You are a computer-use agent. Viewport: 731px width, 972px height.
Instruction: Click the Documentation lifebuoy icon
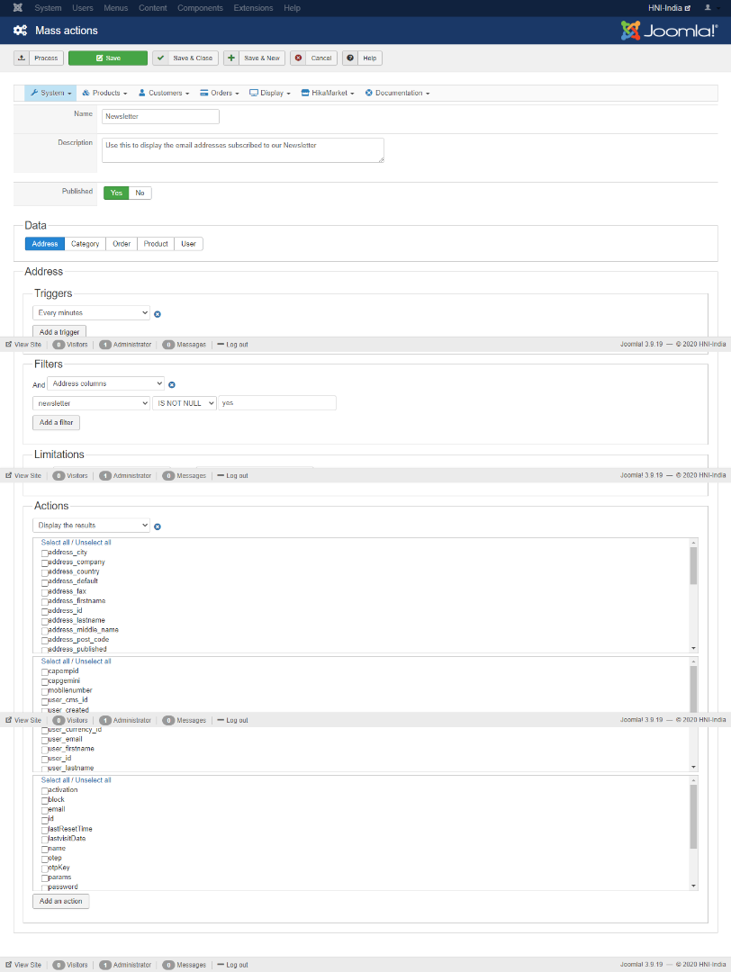tap(369, 93)
